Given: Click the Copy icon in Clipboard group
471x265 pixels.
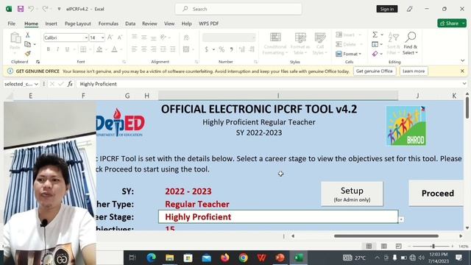Looking at the screenshot, I should tap(28, 44).
